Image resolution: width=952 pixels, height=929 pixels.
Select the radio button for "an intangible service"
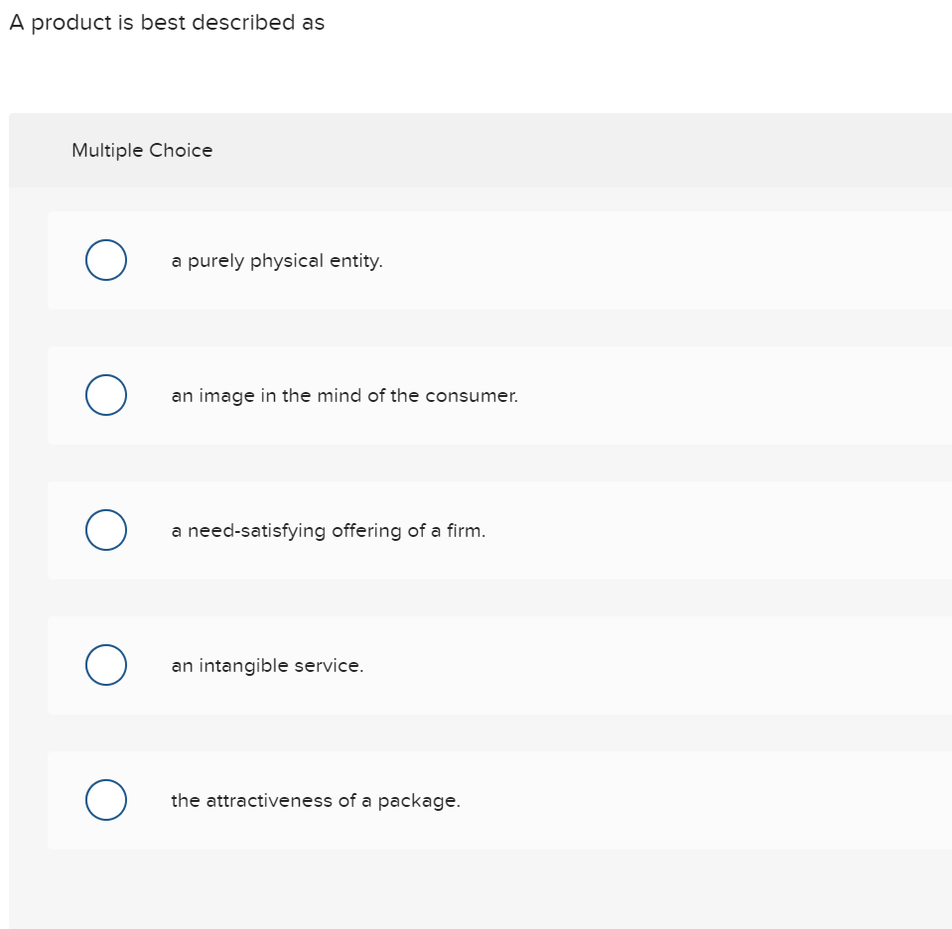click(105, 664)
